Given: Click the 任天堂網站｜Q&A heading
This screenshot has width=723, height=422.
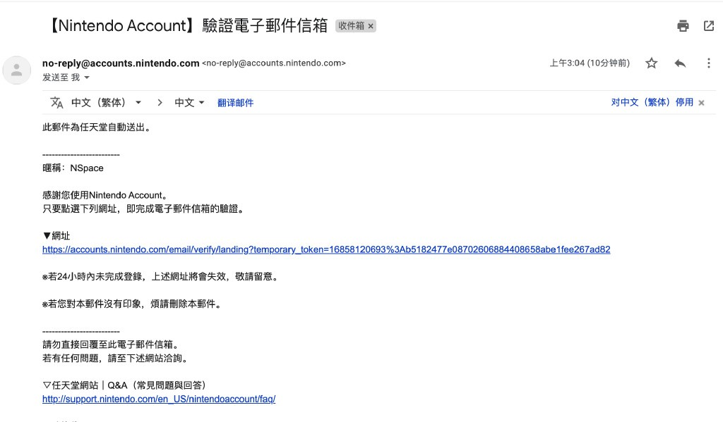Looking at the screenshot, I should 124,385.
